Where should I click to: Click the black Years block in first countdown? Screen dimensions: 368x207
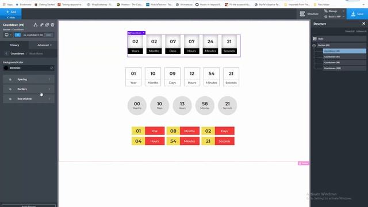tap(135, 51)
